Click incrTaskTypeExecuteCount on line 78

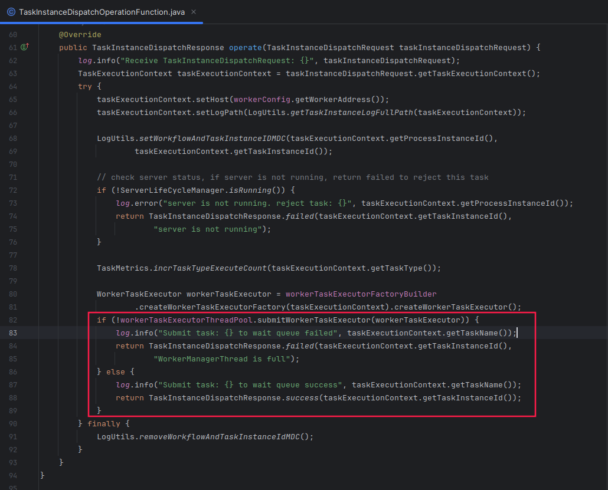(210, 268)
